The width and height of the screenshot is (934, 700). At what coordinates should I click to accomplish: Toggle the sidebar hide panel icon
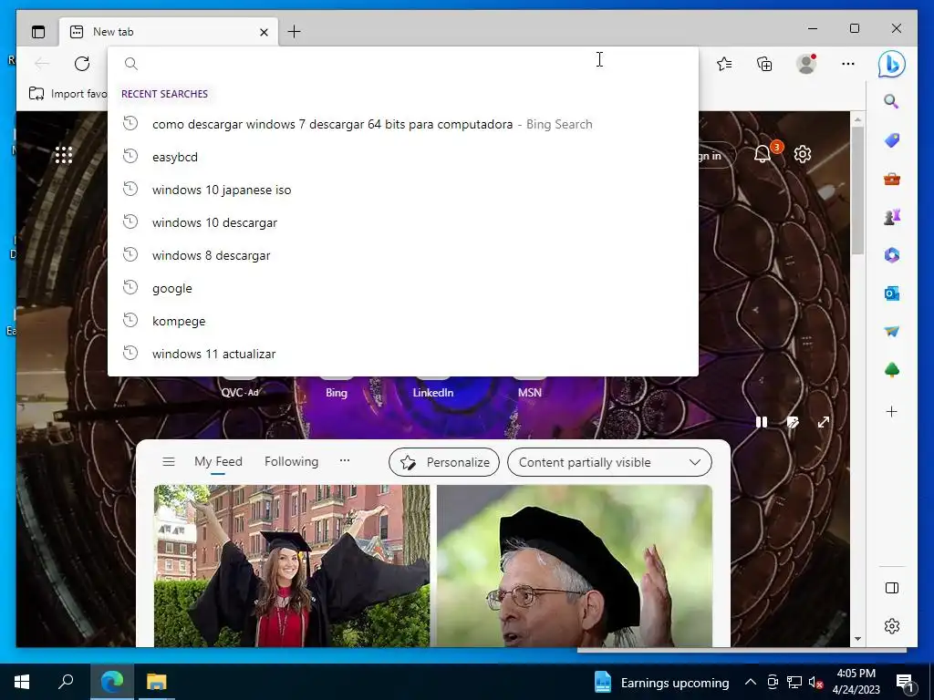point(892,588)
